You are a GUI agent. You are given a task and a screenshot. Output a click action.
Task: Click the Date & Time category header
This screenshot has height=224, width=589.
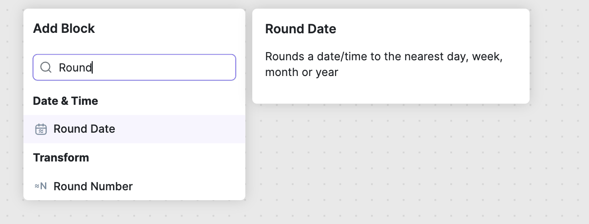[x=65, y=101]
